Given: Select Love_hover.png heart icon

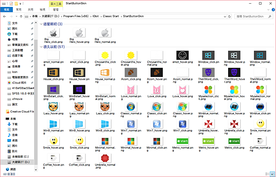Looking at the screenshot, I should (182, 89).
